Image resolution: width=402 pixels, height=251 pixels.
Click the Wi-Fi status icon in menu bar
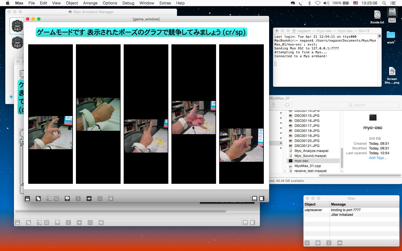[318, 3]
